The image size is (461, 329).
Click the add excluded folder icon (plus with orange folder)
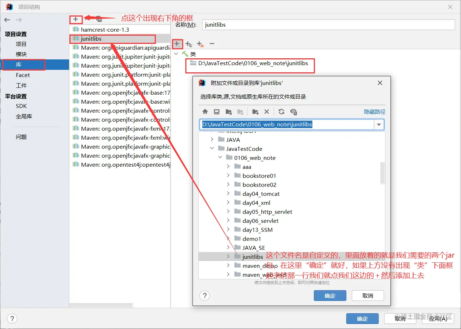pyautogui.click(x=200, y=44)
